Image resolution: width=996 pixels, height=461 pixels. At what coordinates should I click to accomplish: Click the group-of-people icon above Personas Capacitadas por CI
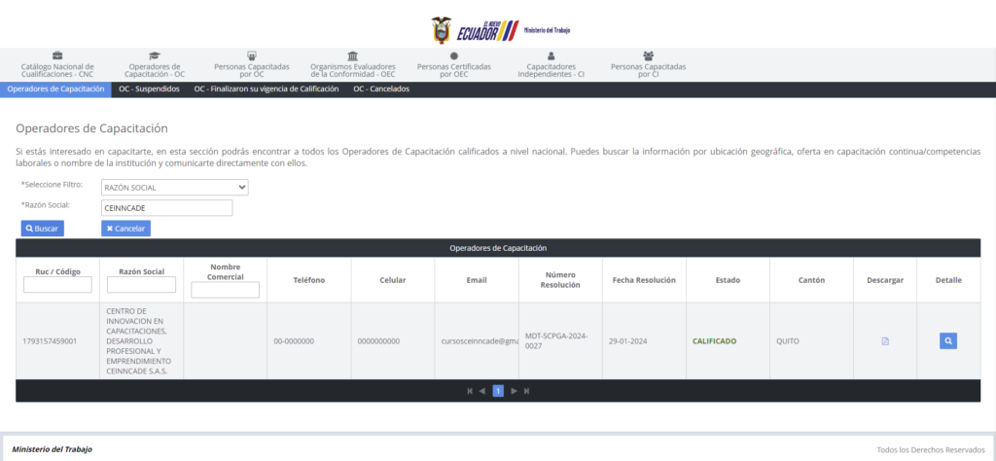click(x=649, y=55)
